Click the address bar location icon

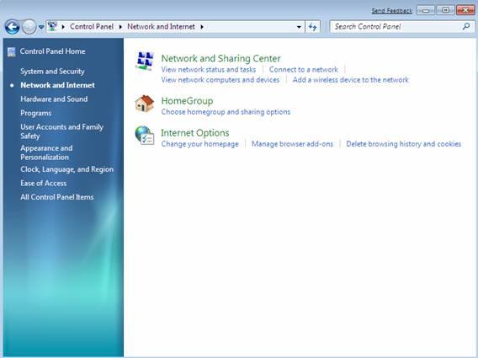coord(52,27)
